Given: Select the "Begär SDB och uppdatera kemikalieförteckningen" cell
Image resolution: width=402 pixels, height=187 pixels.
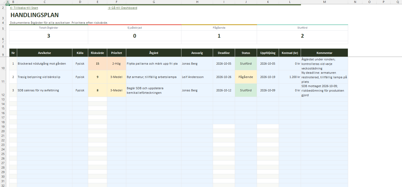Looking at the screenshot, I should pos(154,90).
